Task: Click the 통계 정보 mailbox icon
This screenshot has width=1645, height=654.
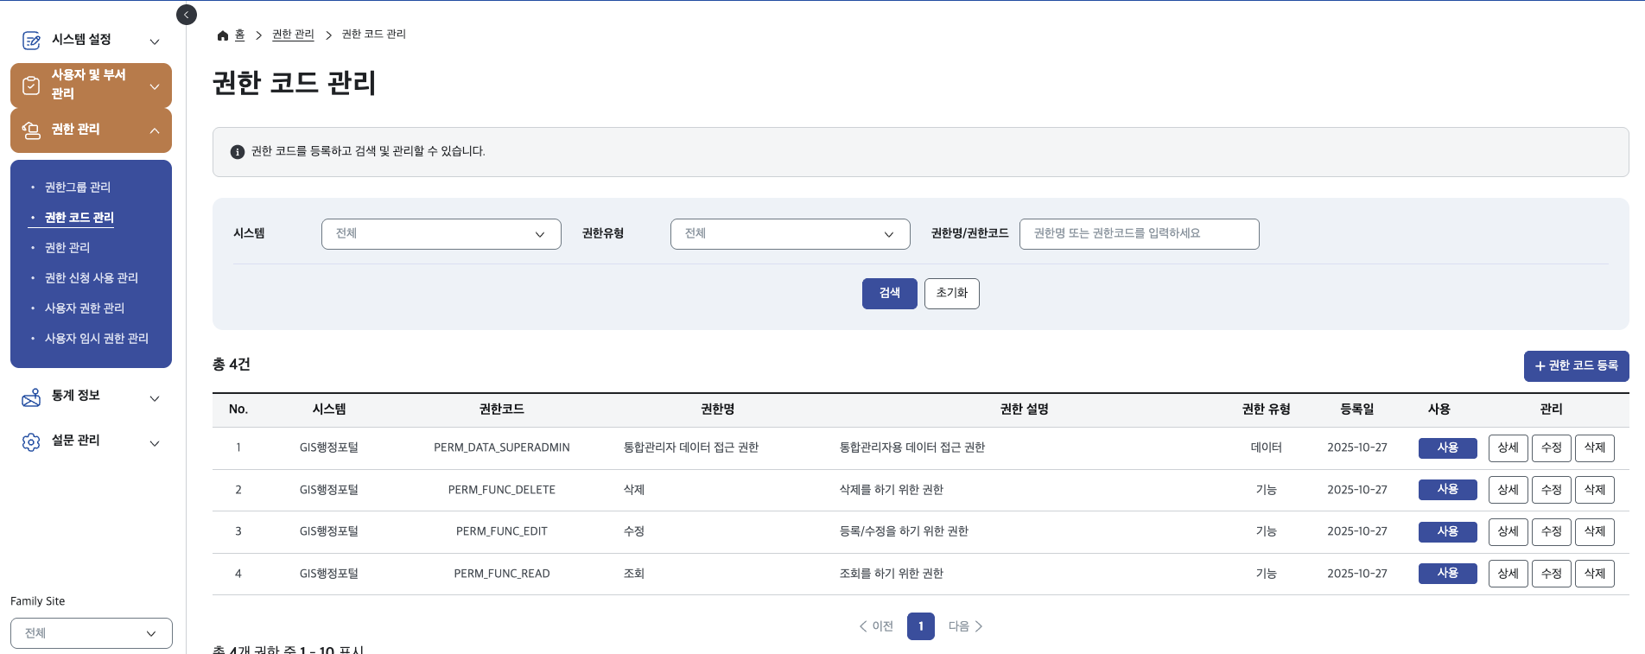Action: 31,397
